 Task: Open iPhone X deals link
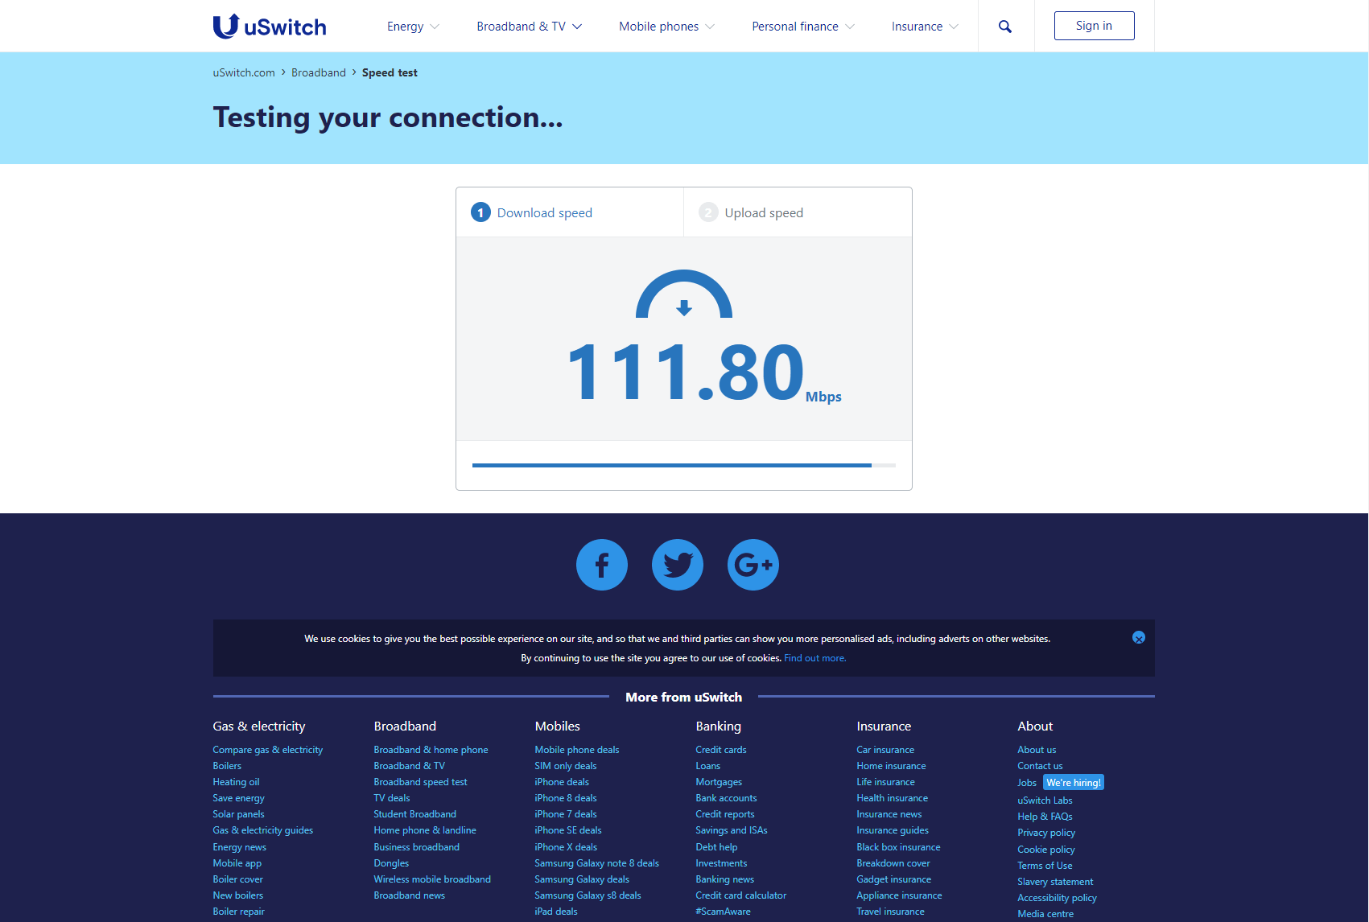click(x=566, y=847)
